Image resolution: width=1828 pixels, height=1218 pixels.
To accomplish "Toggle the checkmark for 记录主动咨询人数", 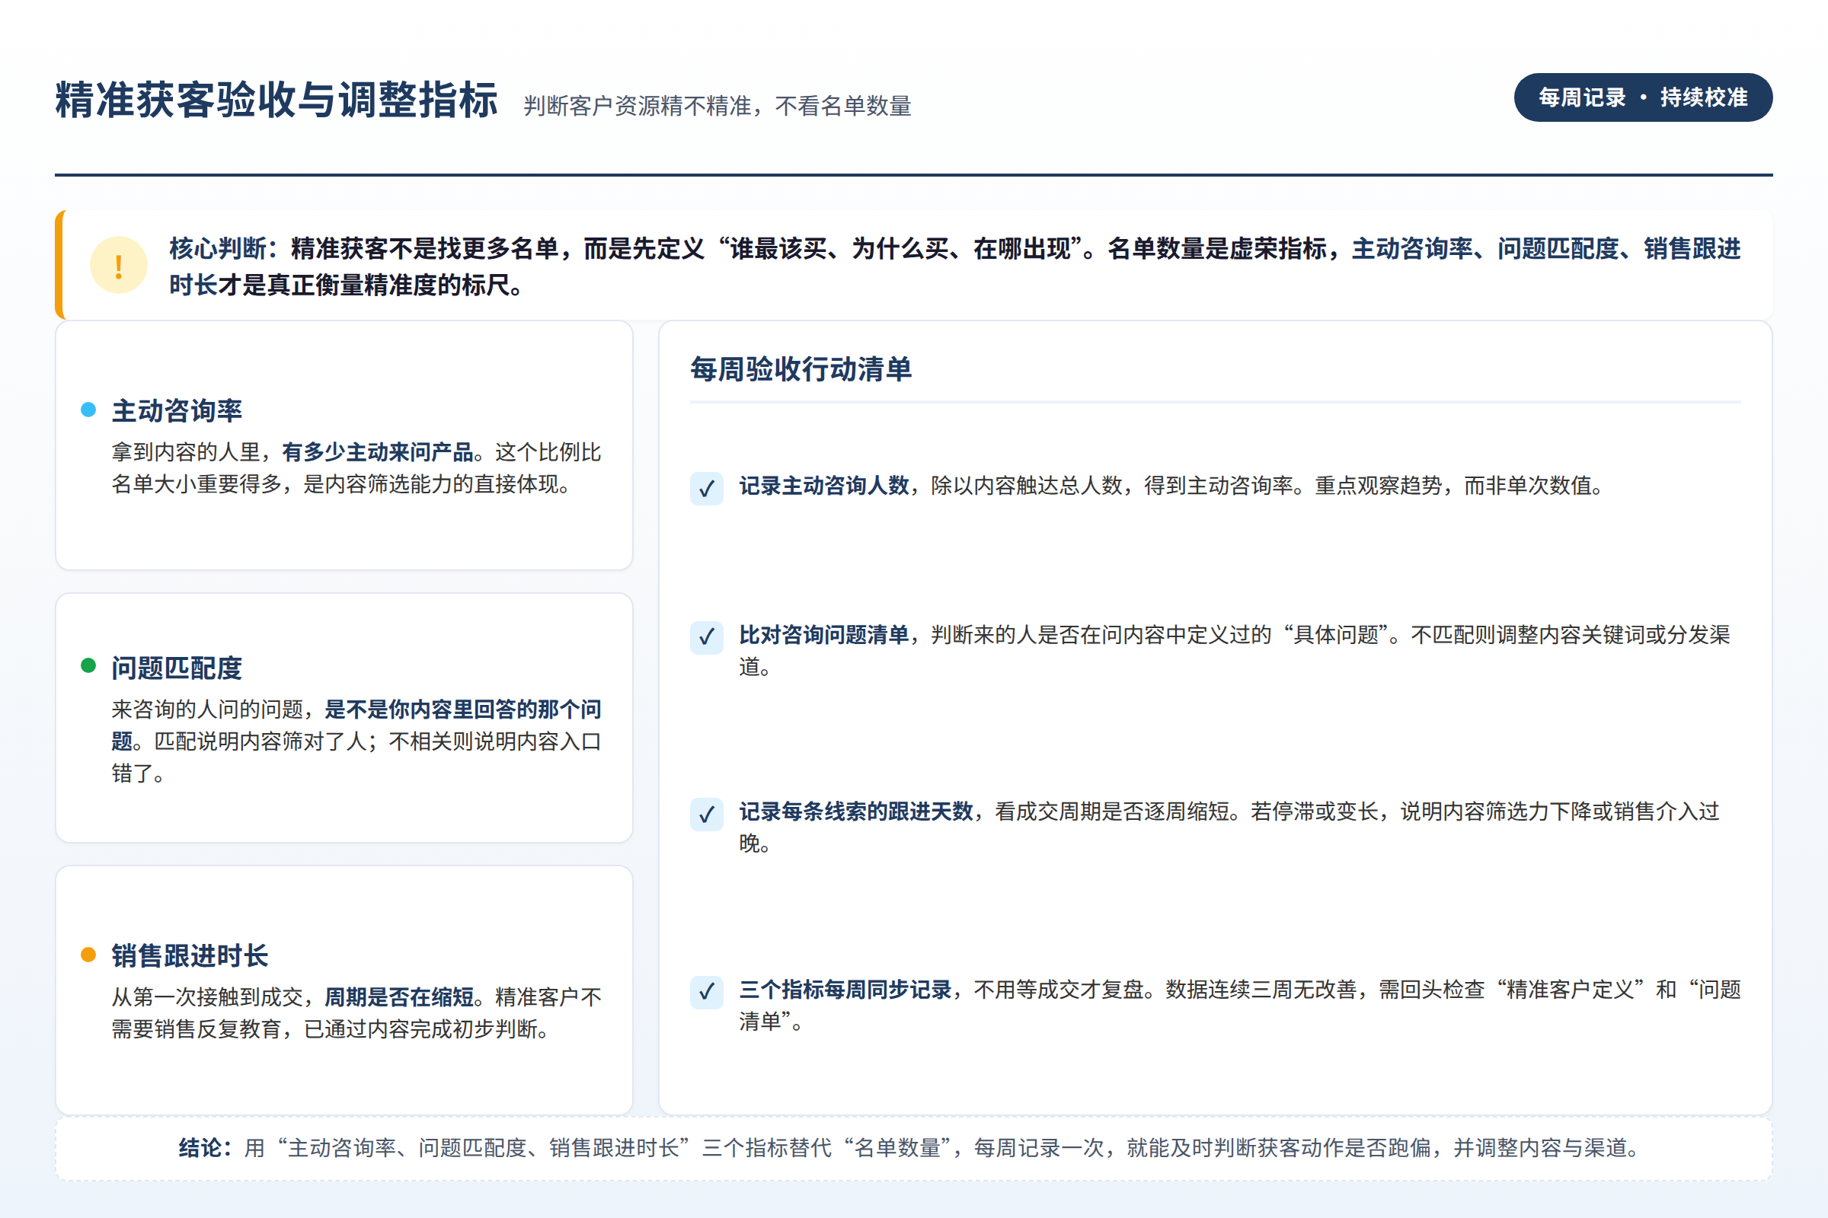I will pos(707,489).
